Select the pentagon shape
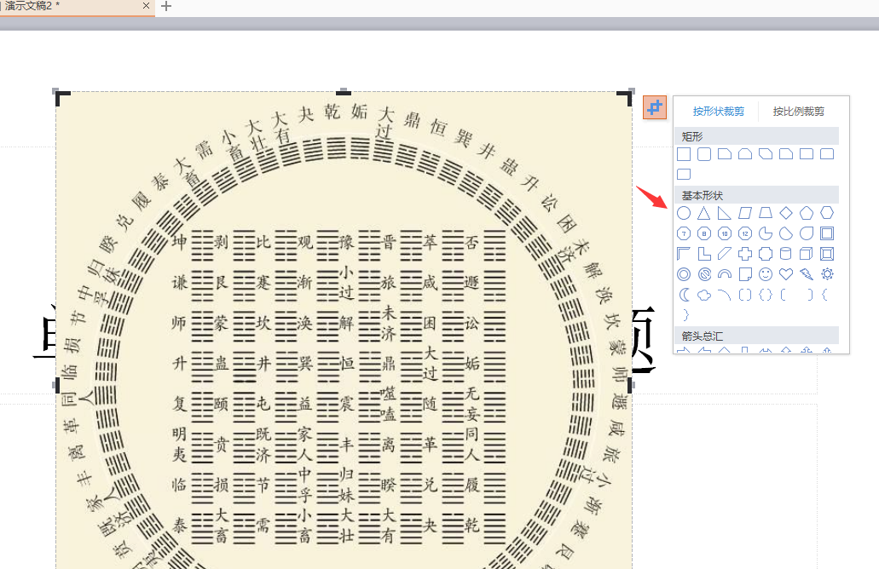 [x=807, y=213]
